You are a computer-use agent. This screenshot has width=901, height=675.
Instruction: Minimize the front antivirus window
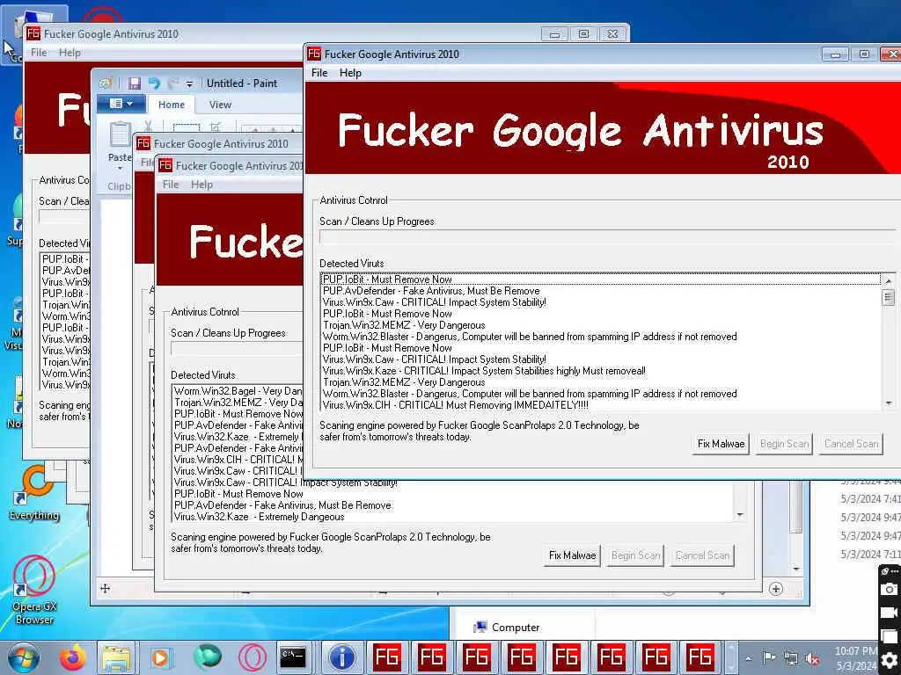point(835,54)
